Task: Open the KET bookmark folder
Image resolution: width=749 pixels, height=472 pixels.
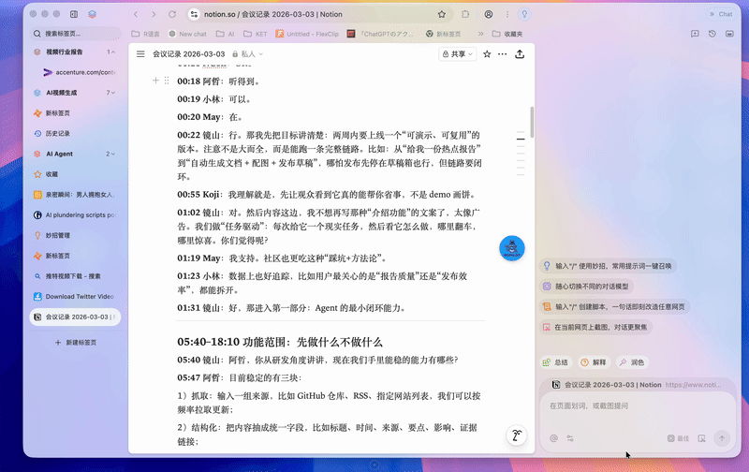Action: [255, 34]
